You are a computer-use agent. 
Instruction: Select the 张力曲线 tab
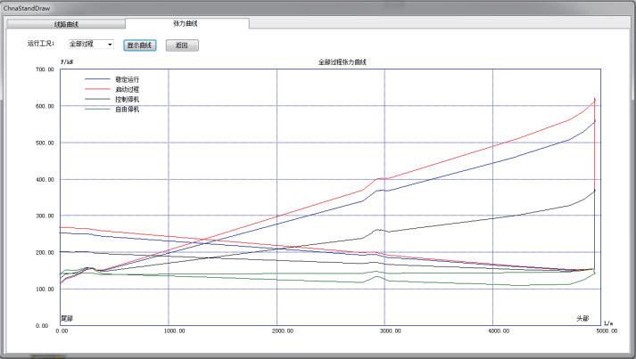186,23
